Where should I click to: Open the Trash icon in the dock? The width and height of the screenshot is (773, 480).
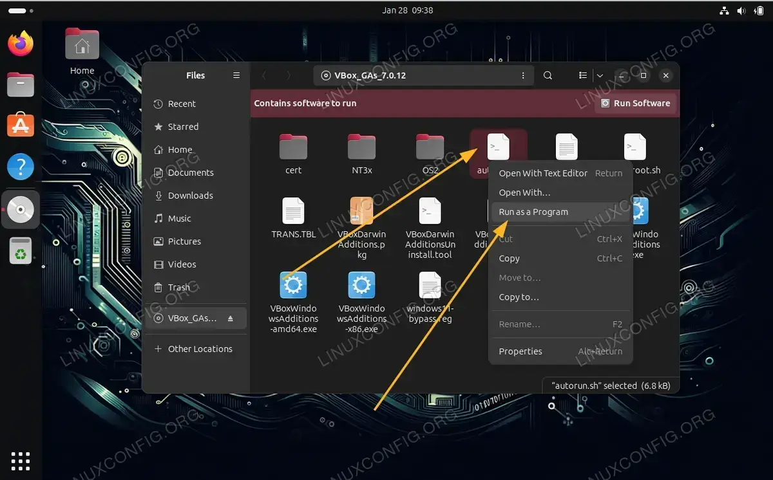pyautogui.click(x=21, y=250)
